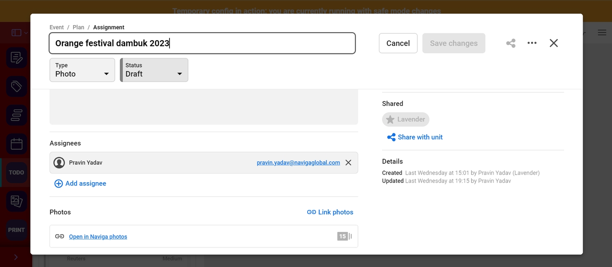Image resolution: width=612 pixels, height=267 pixels.
Task: Click the assignment title input field
Action: [202, 43]
